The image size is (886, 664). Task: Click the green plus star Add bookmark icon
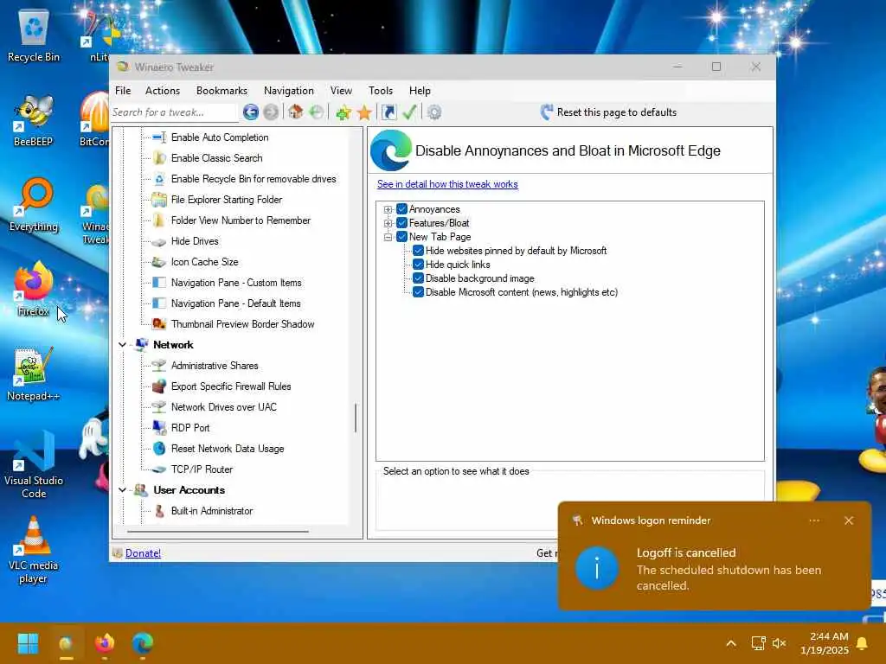pyautogui.click(x=343, y=112)
